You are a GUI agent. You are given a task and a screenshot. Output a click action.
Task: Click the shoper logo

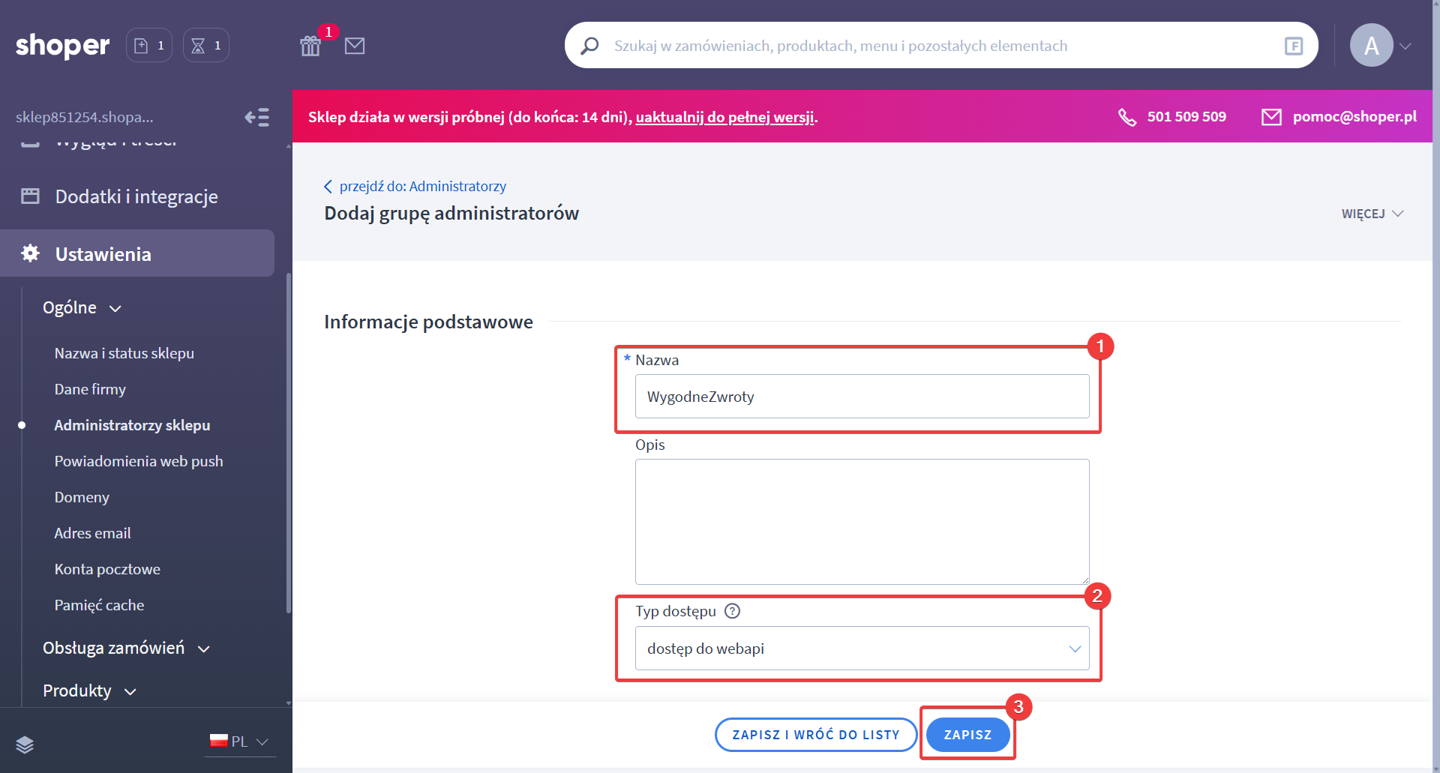pos(62,46)
